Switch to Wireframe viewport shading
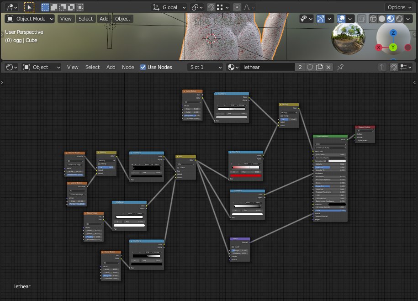 point(373,19)
